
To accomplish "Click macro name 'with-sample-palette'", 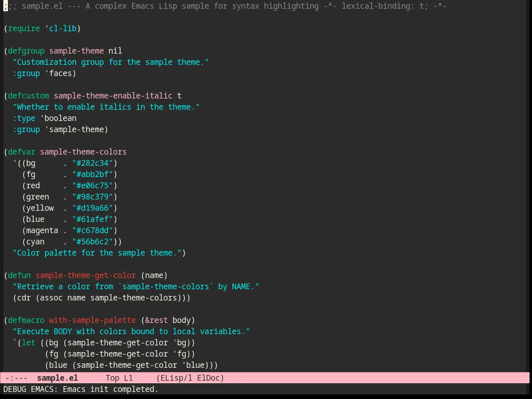I will 92,320.
